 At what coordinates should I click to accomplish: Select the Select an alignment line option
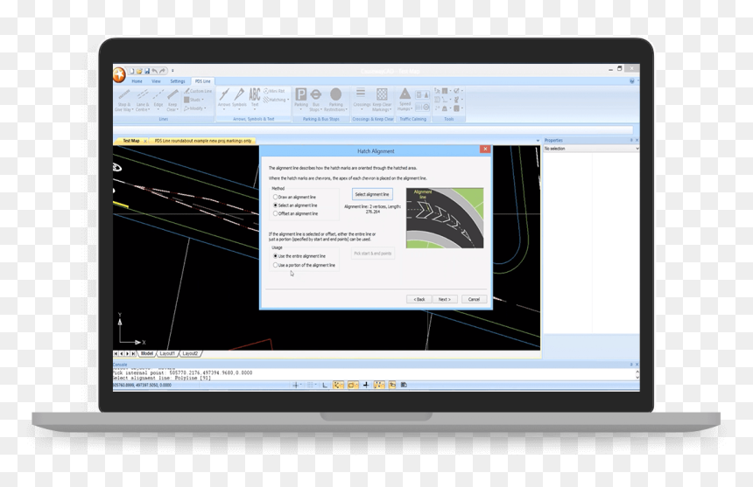295,205
